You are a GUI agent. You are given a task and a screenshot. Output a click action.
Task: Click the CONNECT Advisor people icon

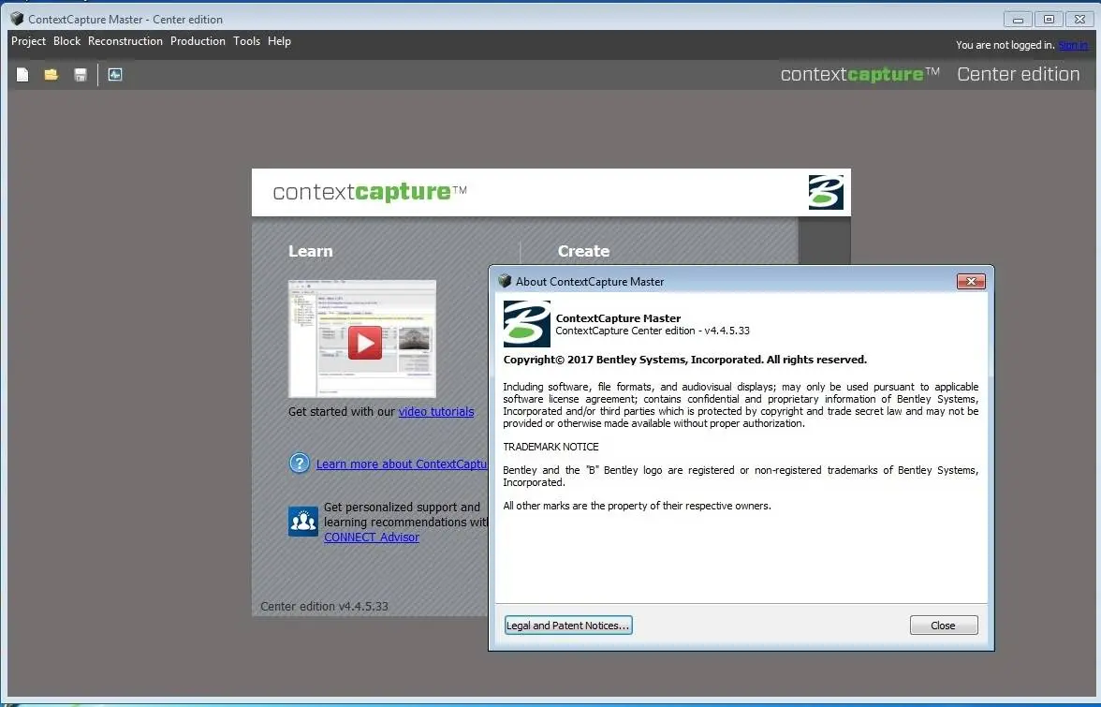(303, 521)
